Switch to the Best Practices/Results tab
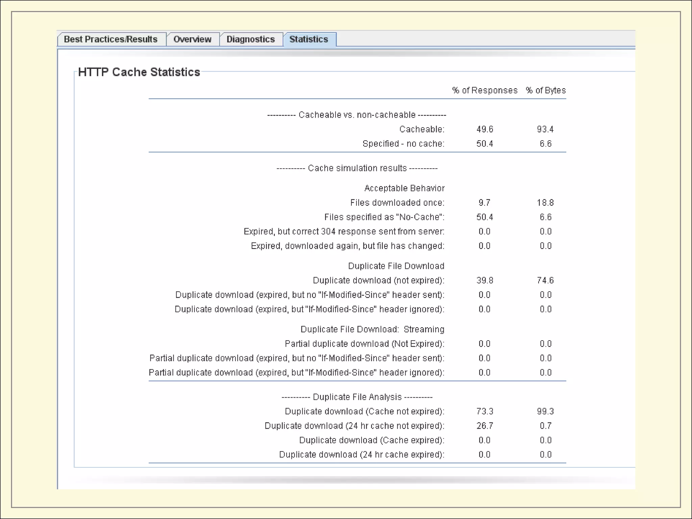This screenshot has height=519, width=692. pyautogui.click(x=110, y=39)
